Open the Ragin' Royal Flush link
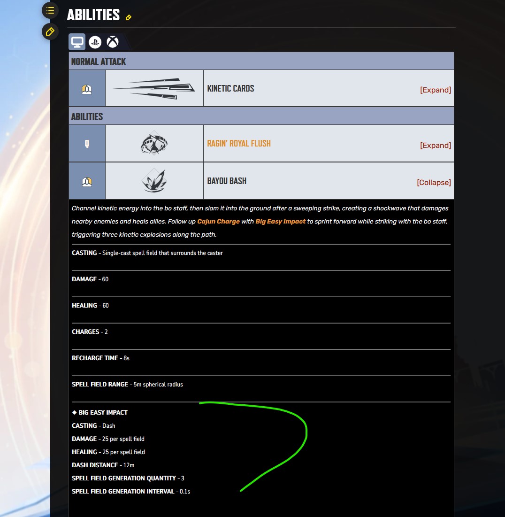Screen dimensions: 505x517 [x=239, y=143]
